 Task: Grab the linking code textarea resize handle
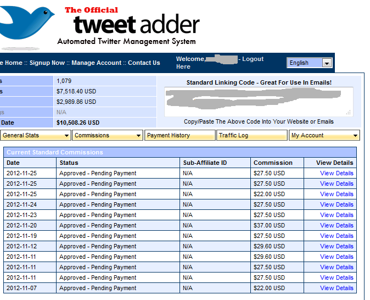[x=349, y=113]
